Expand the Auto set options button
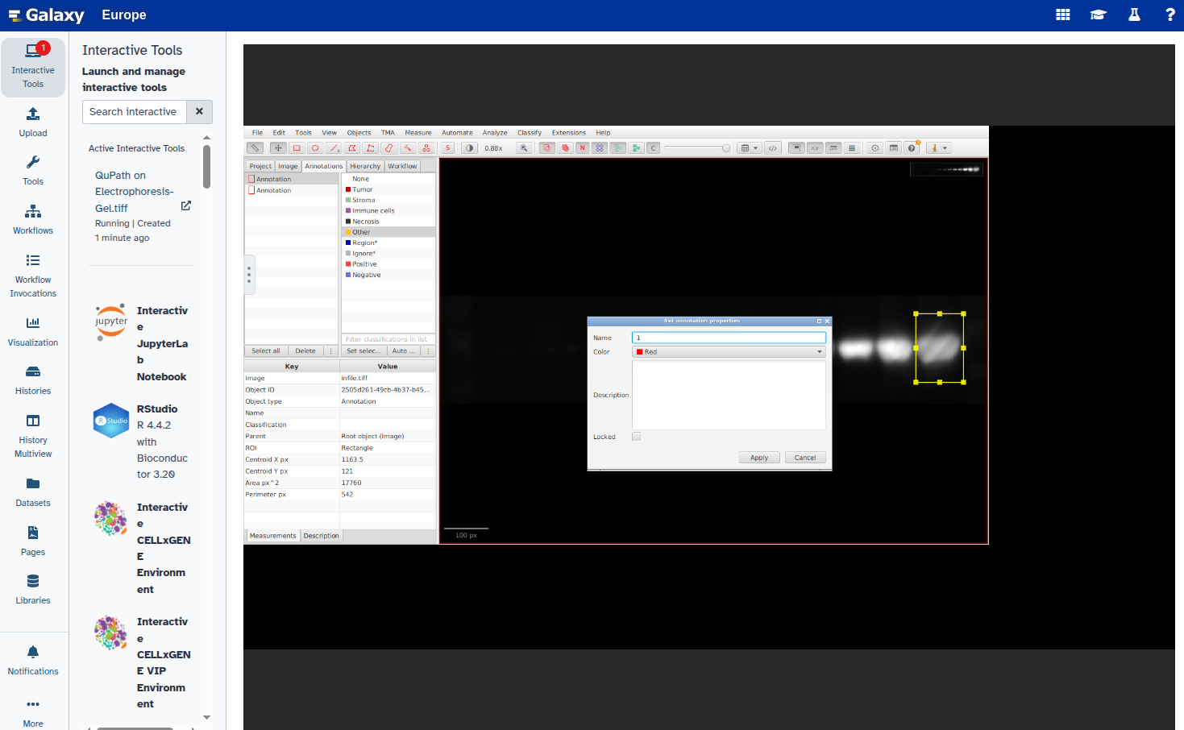This screenshot has width=1184, height=730. click(x=403, y=351)
